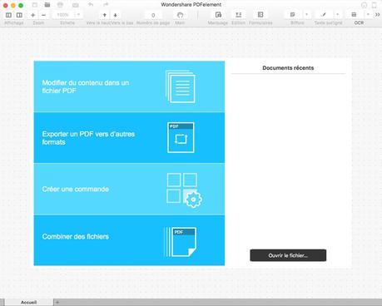The height and width of the screenshot is (306, 382).
Task: Select the Biffure redaction tool
Action: pyautogui.click(x=293, y=14)
